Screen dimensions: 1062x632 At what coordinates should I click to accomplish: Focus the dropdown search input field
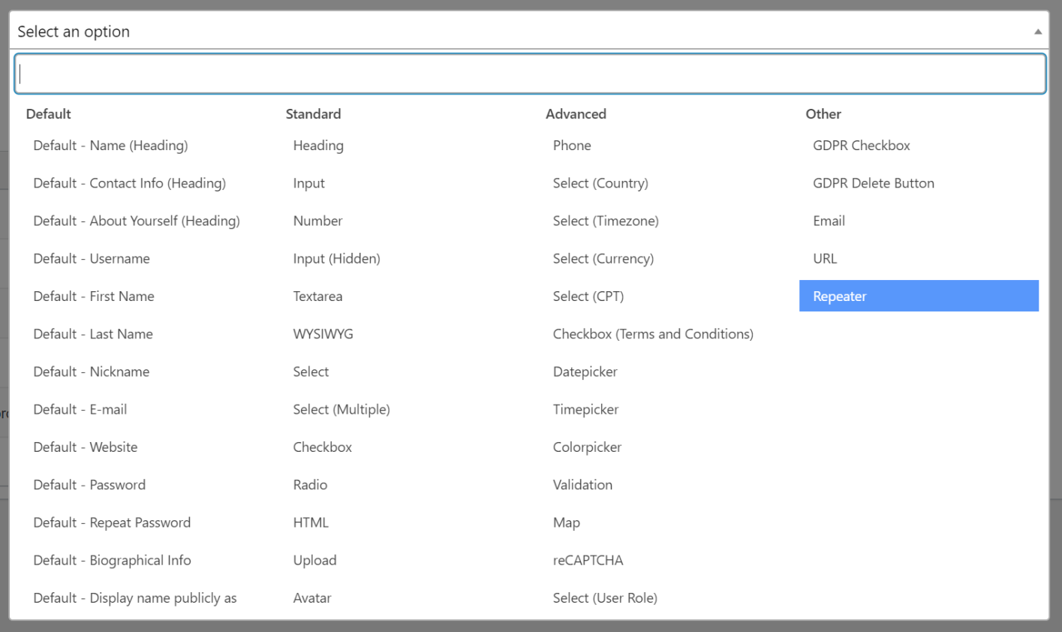click(x=530, y=74)
